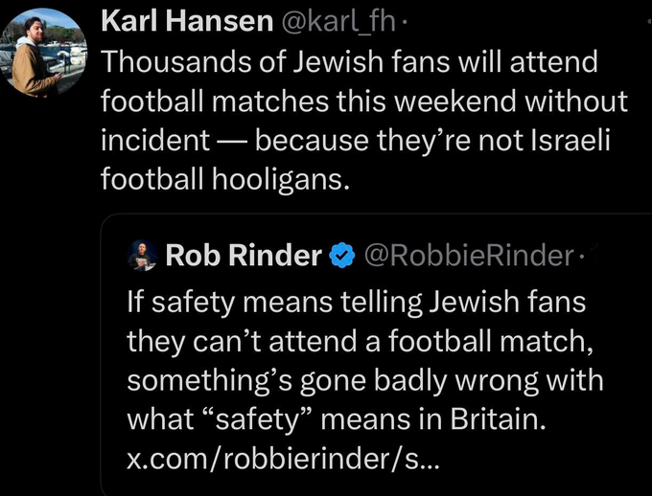
Task: Click "something's gone badly wrong with" line
Action: click(365, 380)
